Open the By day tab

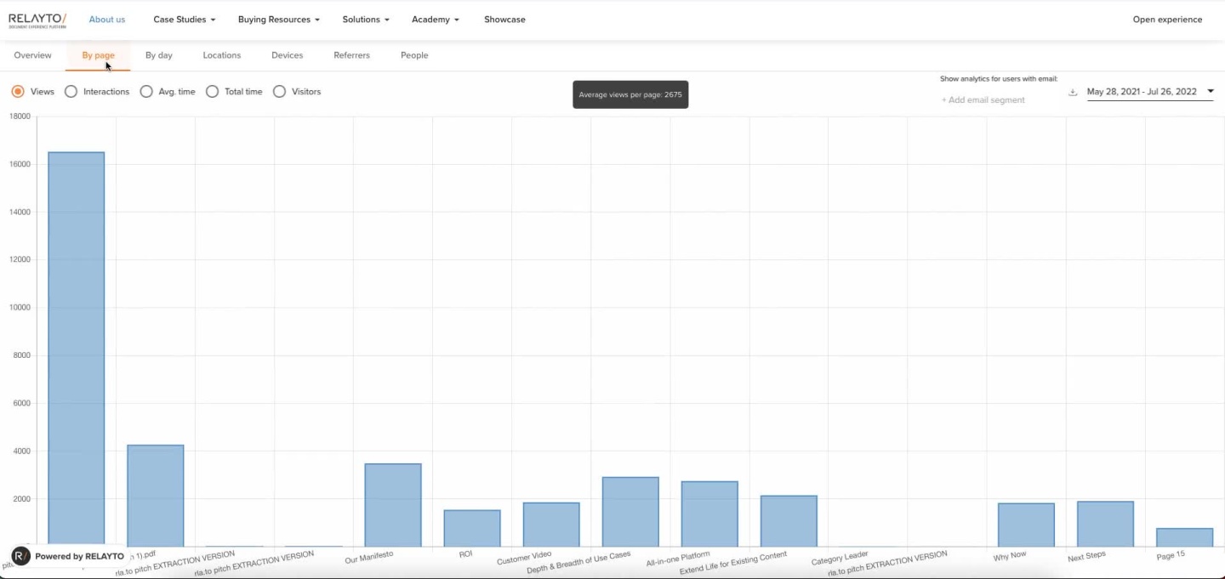click(x=158, y=55)
